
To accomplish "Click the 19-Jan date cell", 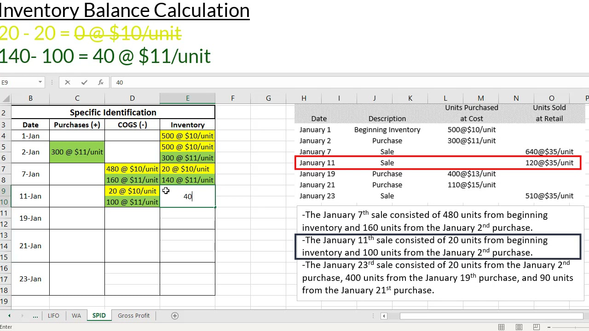I will pyautogui.click(x=30, y=218).
